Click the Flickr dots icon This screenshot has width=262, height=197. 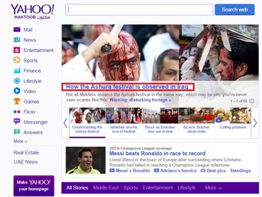pos(17,112)
